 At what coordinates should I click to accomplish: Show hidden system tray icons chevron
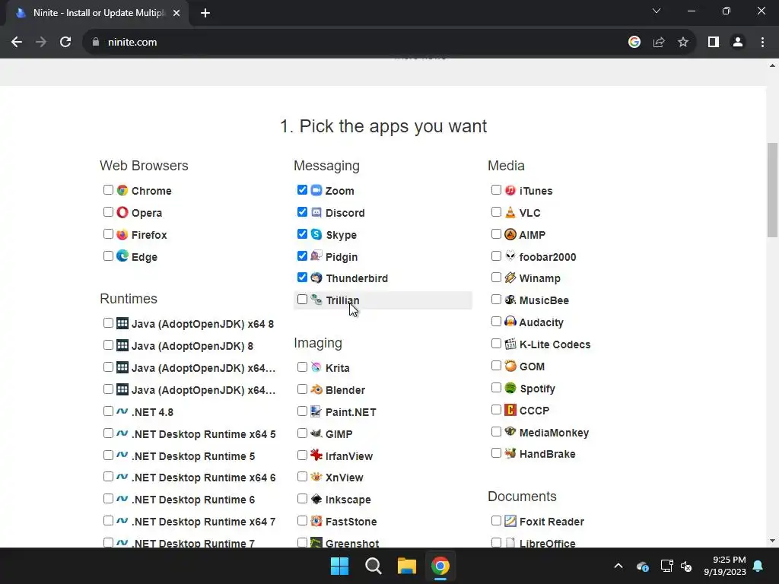coord(618,566)
